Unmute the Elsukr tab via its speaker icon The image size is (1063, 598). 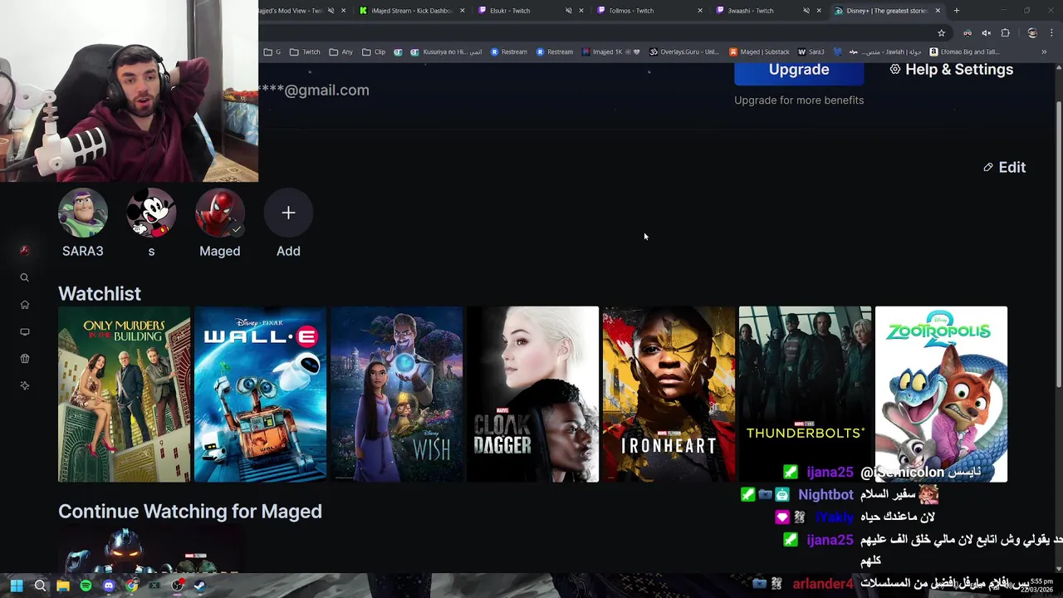[569, 11]
